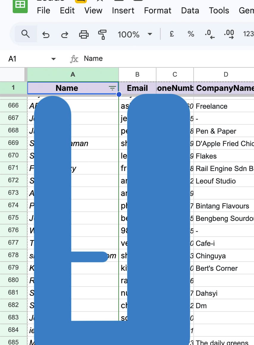Image resolution: width=254 pixels, height=345 pixels.
Task: Toggle the filter on Name column header
Action: click(x=112, y=88)
